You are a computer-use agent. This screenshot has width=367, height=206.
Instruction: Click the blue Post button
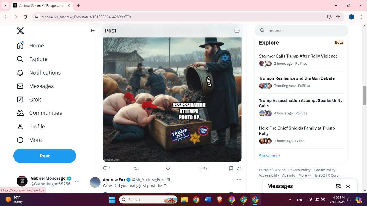point(45,156)
